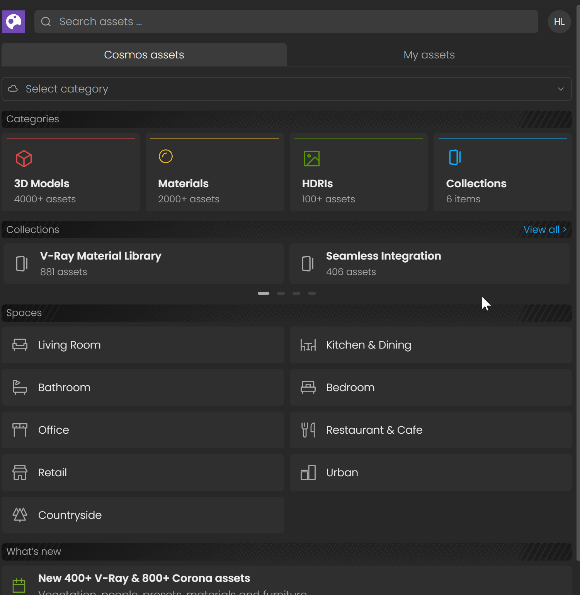Select second carousel page indicator
This screenshot has width=580, height=595.
coord(281,293)
